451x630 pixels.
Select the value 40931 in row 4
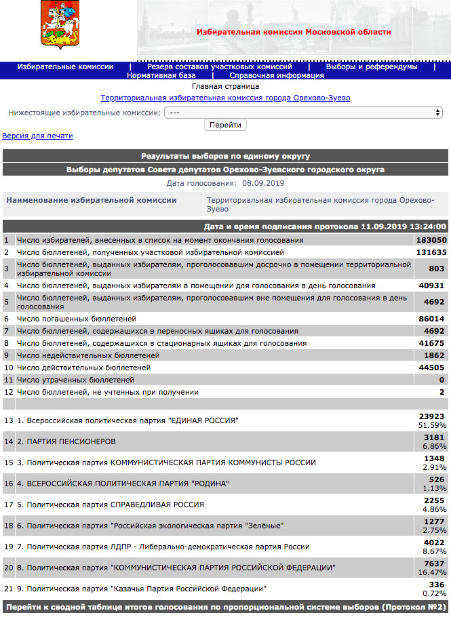(431, 286)
